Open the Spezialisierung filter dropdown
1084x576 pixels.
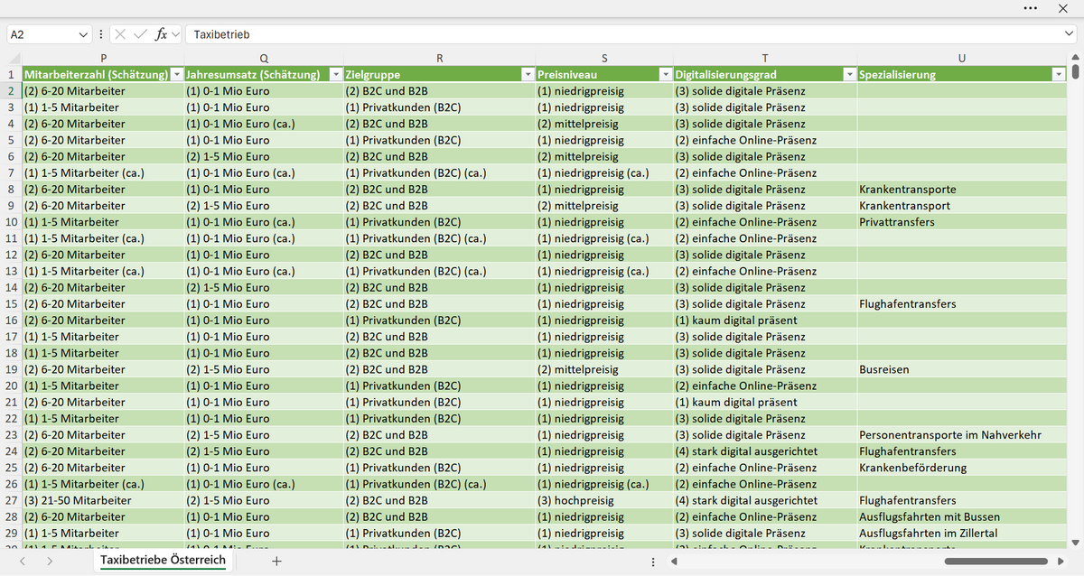1059,74
